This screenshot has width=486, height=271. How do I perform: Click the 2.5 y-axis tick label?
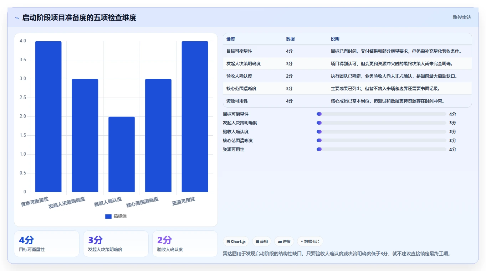tap(23, 98)
